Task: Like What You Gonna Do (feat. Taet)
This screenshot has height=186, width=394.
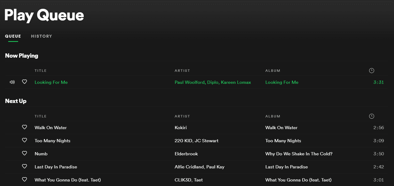Action: [x=25, y=180]
